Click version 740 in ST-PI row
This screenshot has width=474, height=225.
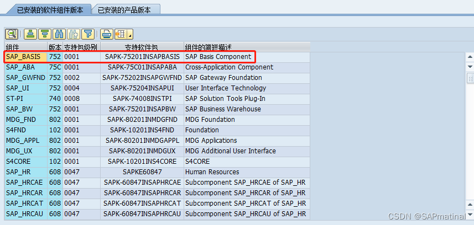pyautogui.click(x=55, y=99)
